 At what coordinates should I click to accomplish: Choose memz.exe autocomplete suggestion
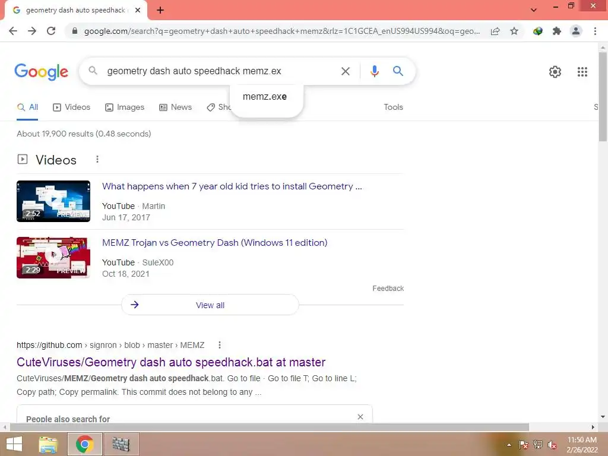pyautogui.click(x=265, y=97)
